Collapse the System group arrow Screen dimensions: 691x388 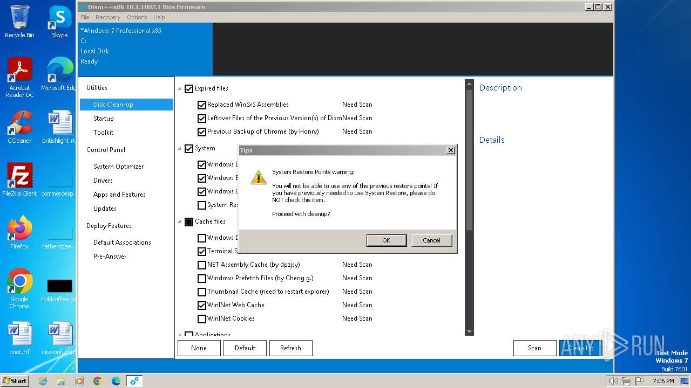(180, 149)
